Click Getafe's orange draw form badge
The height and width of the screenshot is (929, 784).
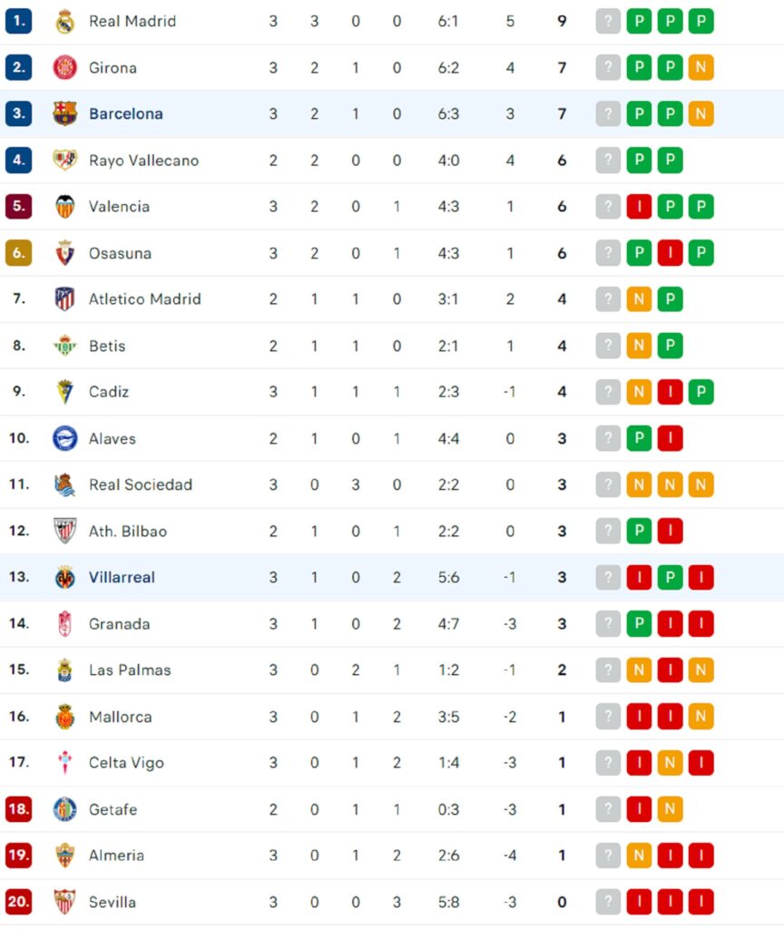pyautogui.click(x=670, y=809)
